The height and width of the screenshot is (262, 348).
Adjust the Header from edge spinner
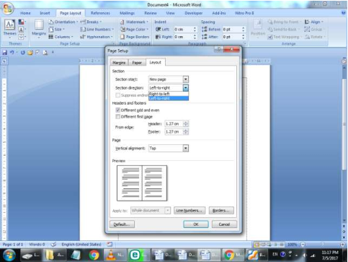186,123
